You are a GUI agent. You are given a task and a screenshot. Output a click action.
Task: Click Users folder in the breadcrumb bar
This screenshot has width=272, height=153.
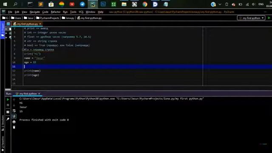(16, 18)
